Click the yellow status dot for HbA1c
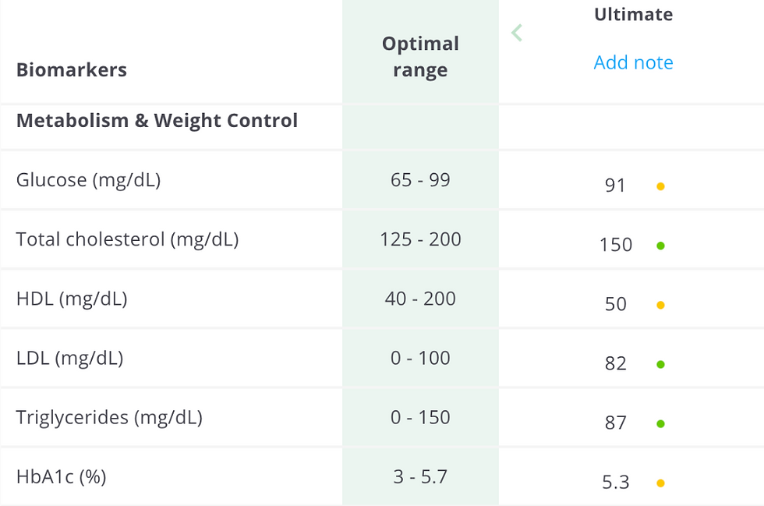Viewport: 764px width, 506px height. pos(661,483)
